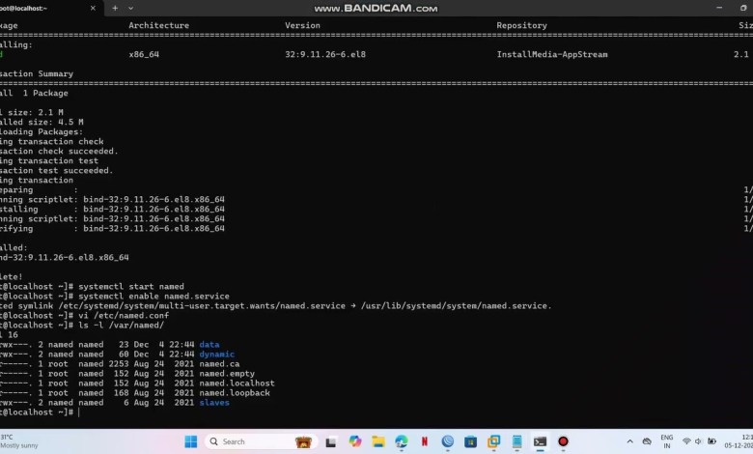Click the 'named.loopback' file name
This screenshot has width=753, height=454.
point(235,393)
